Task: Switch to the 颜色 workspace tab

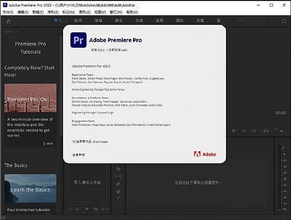Action: pos(118,21)
